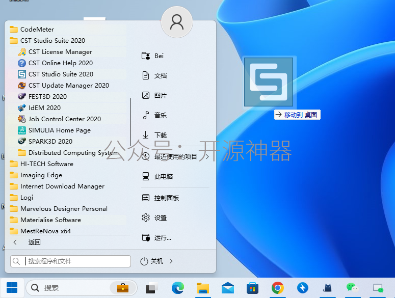Open 控制面板 control panel icon

(x=146, y=198)
